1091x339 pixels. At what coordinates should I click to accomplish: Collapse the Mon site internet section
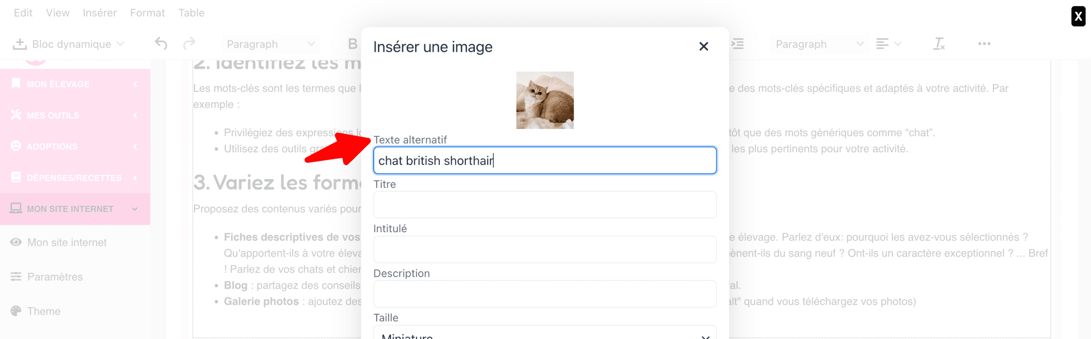pyautogui.click(x=75, y=209)
